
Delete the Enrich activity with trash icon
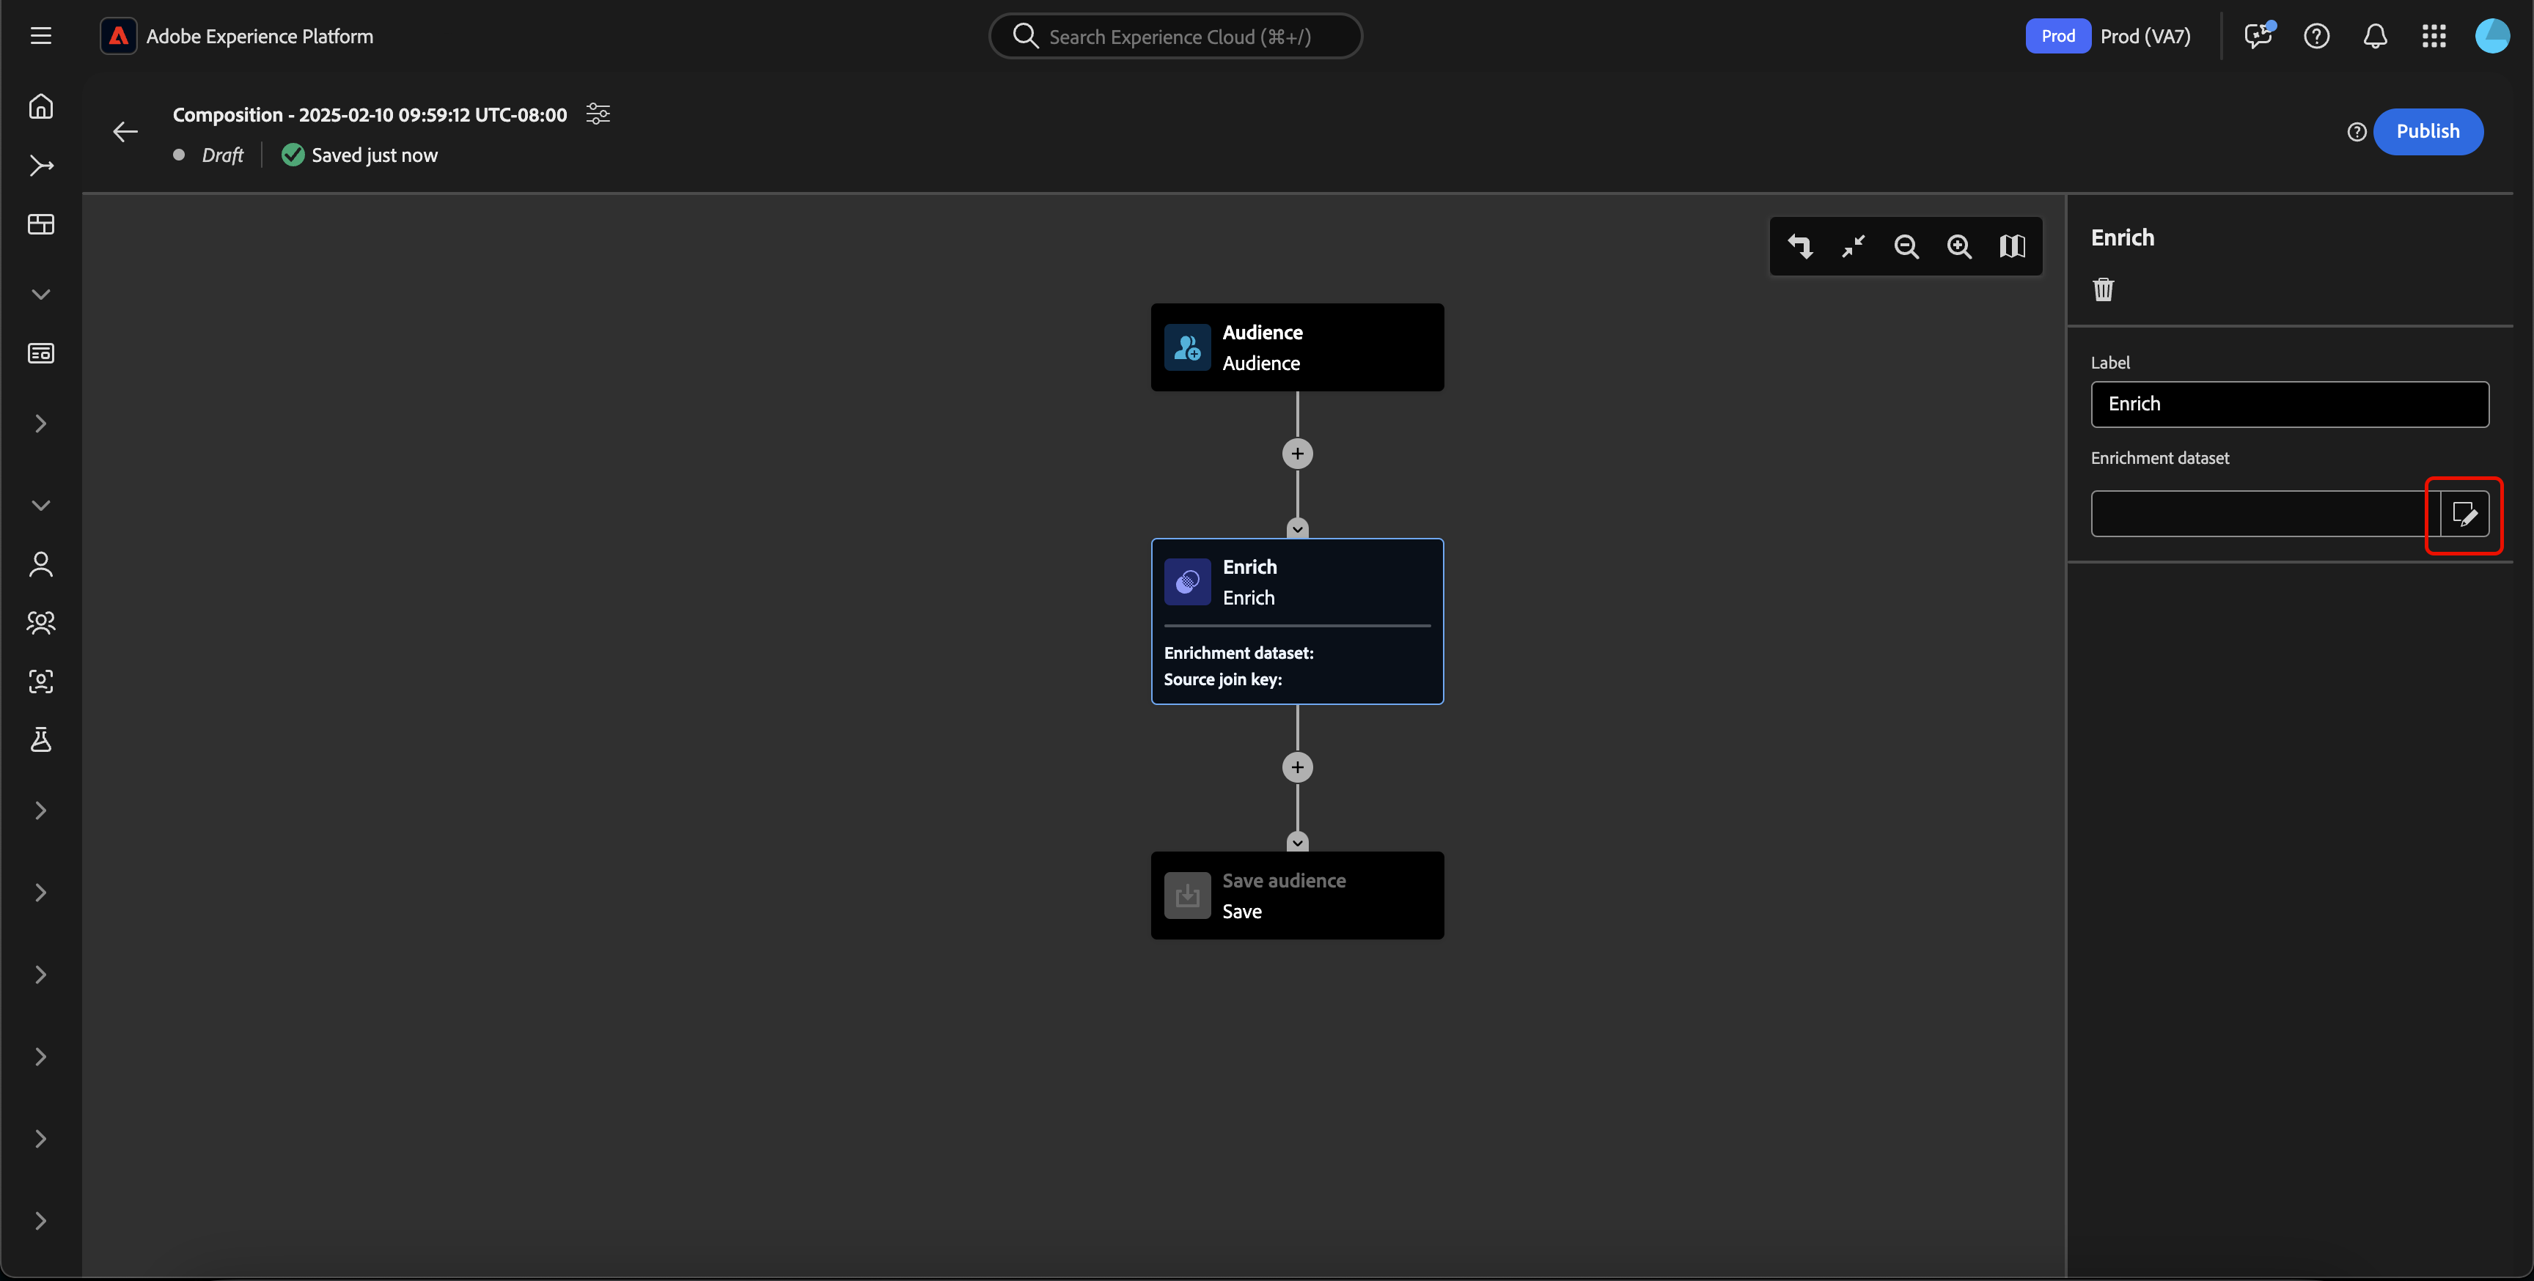[x=2103, y=289]
